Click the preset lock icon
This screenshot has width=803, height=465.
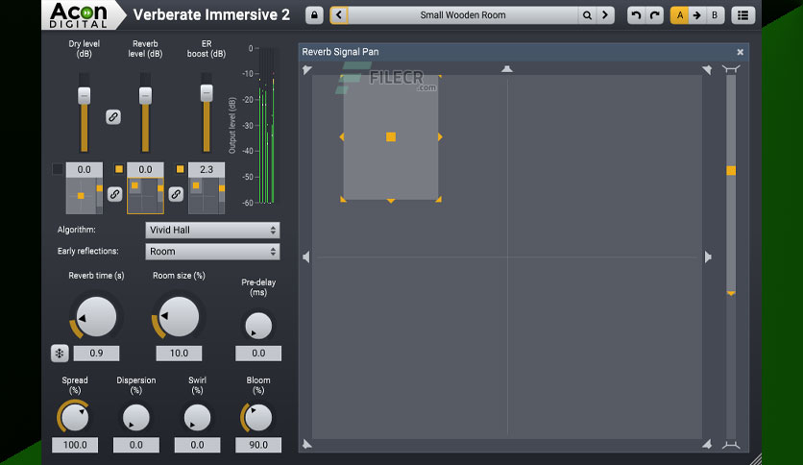(x=314, y=14)
